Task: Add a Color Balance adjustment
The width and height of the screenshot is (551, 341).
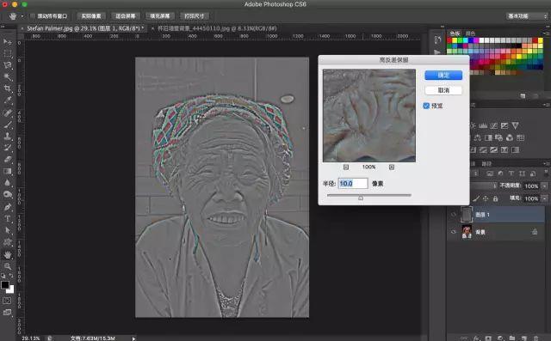Action: (478, 137)
